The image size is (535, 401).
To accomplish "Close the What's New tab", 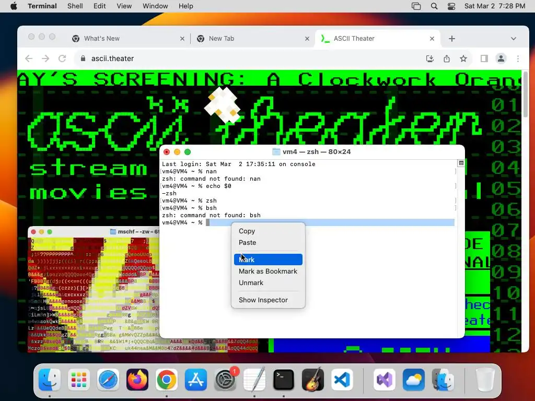I will point(182,39).
